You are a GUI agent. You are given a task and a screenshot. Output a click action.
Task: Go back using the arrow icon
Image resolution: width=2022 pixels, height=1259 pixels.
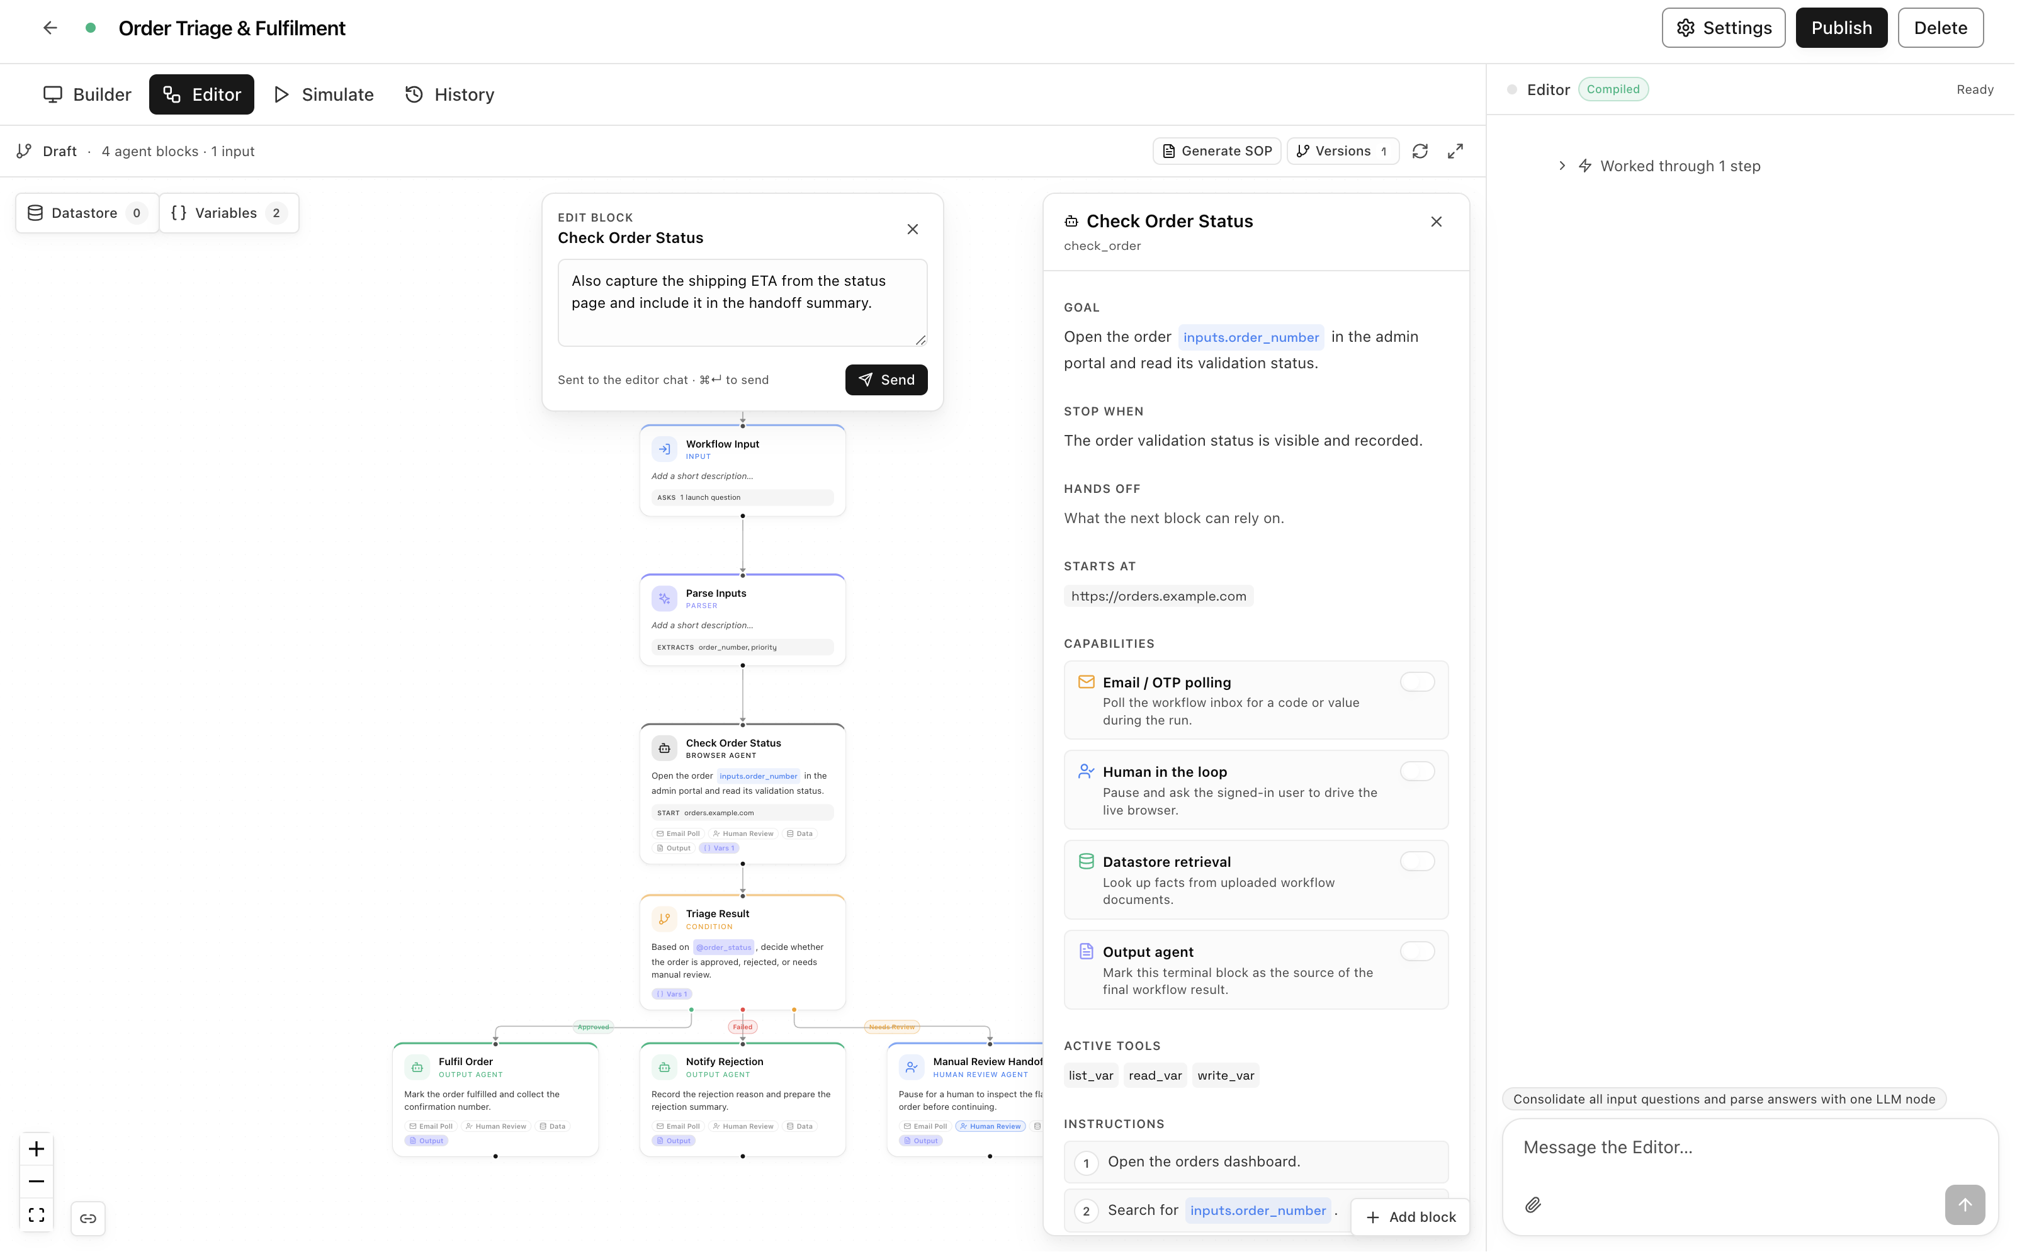50,28
